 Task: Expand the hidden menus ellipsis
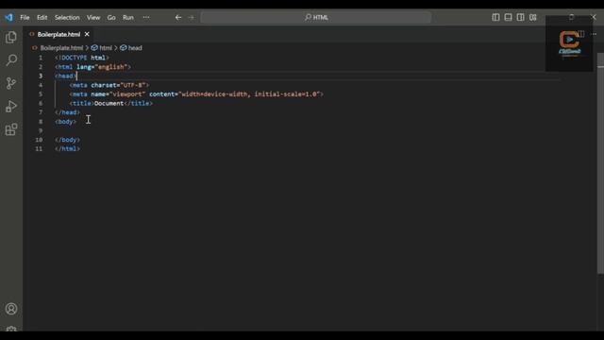(x=146, y=17)
